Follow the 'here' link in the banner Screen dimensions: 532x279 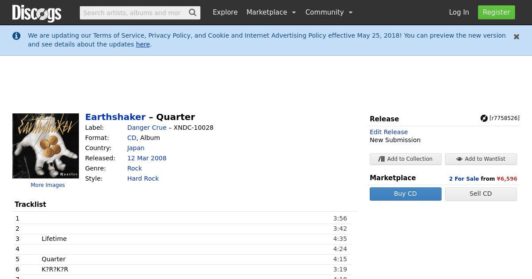pos(143,44)
